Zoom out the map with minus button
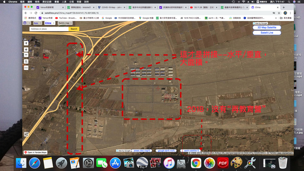 (26, 55)
